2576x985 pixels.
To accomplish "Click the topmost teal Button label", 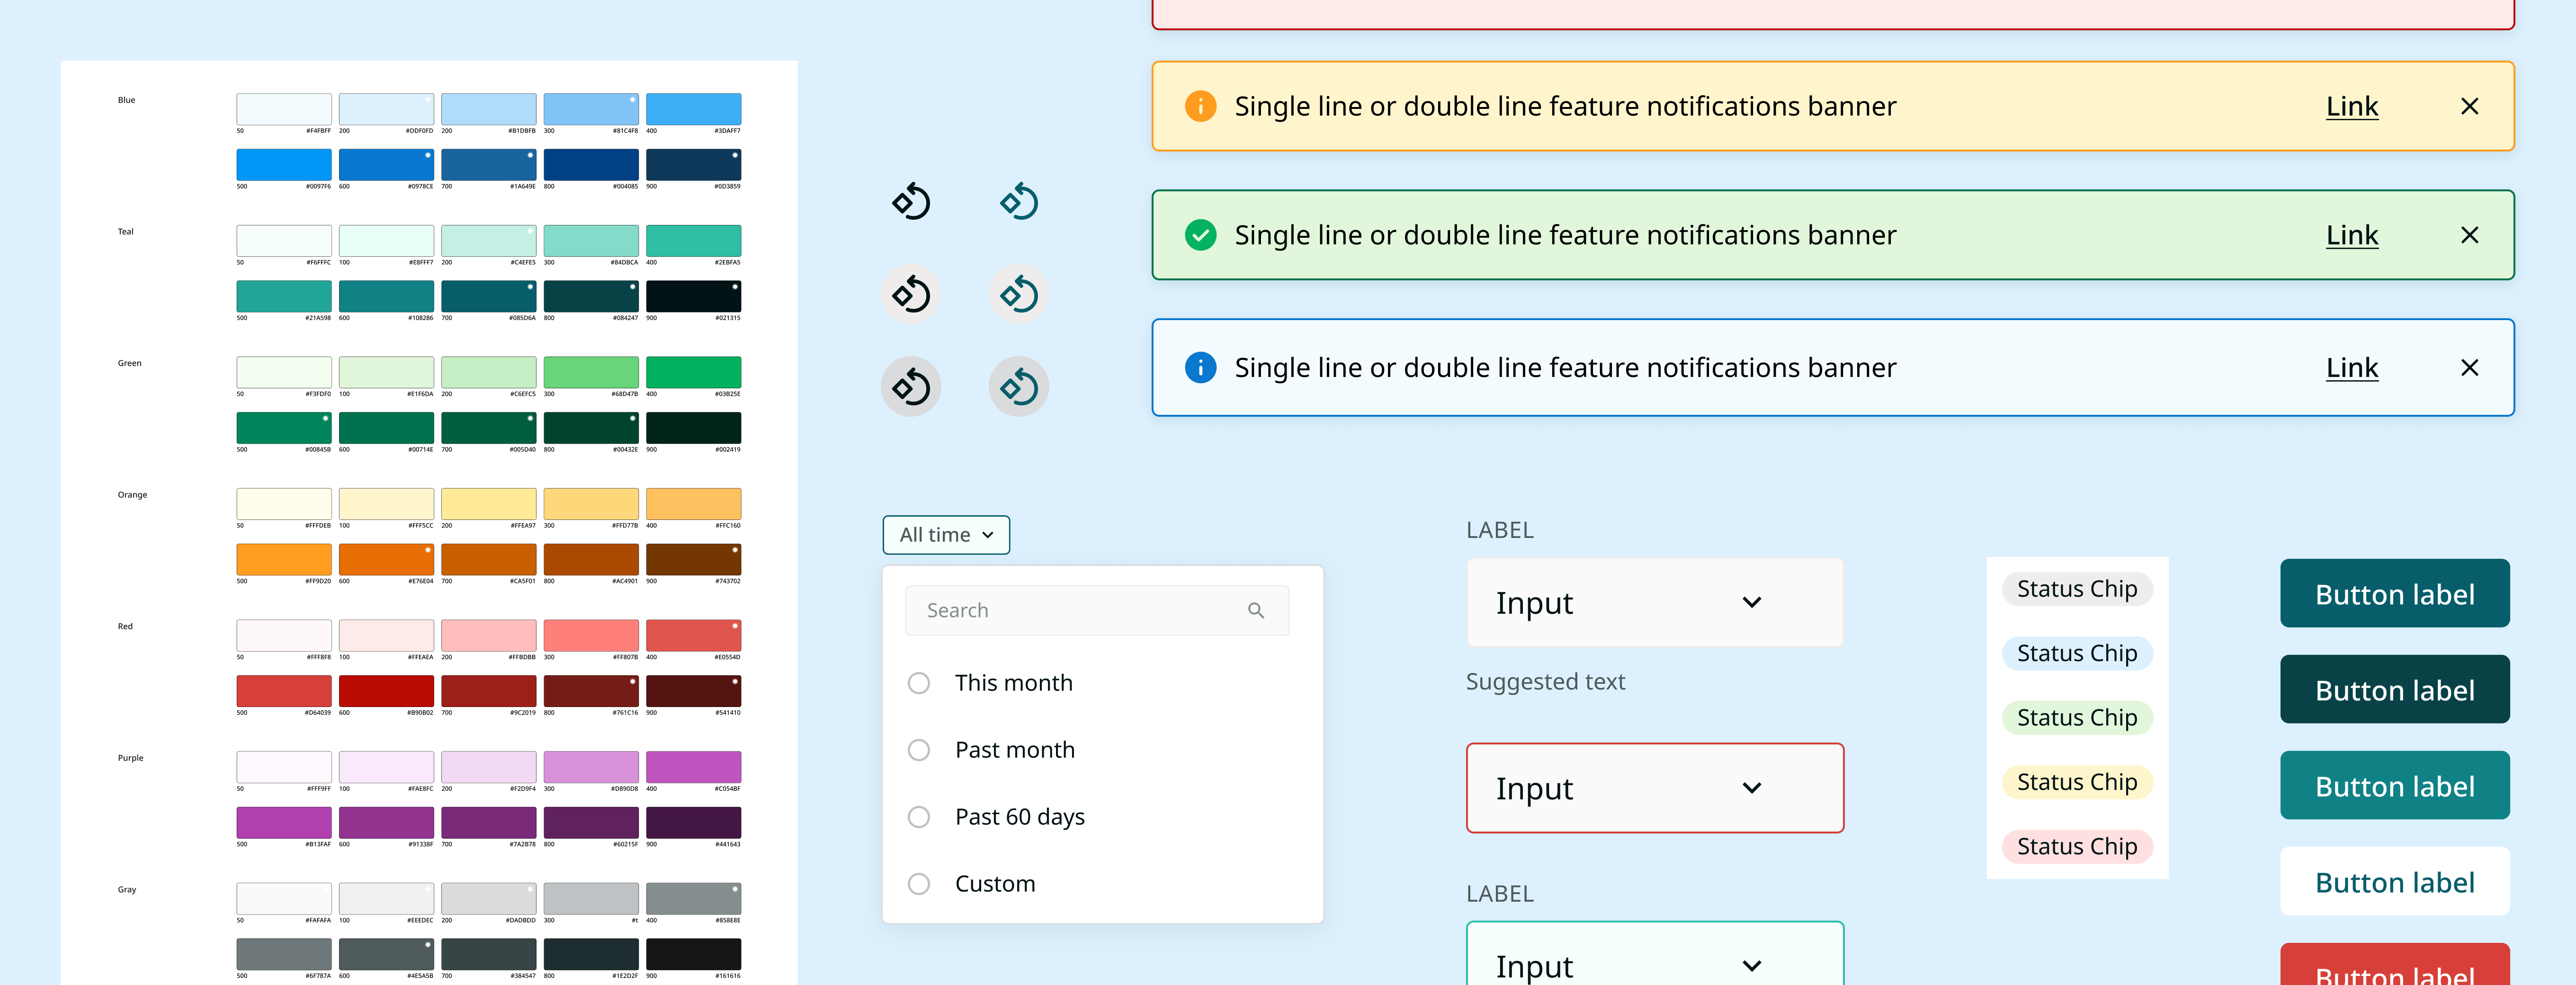I will pos(2394,594).
